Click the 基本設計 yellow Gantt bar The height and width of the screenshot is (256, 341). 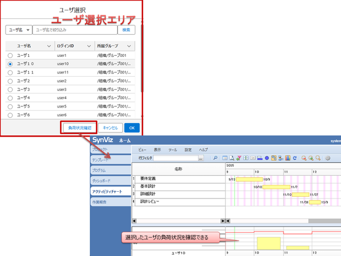pyautogui.click(x=276, y=187)
